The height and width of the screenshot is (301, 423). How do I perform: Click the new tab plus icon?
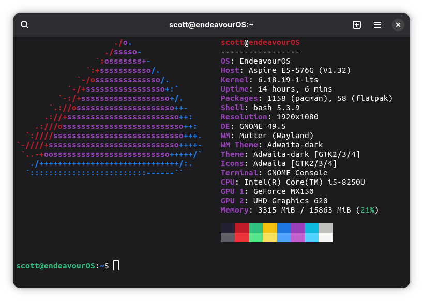pos(357,25)
